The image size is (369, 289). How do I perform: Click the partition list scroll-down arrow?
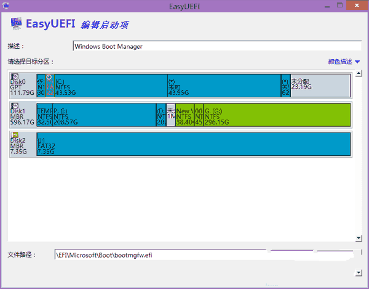(359, 238)
